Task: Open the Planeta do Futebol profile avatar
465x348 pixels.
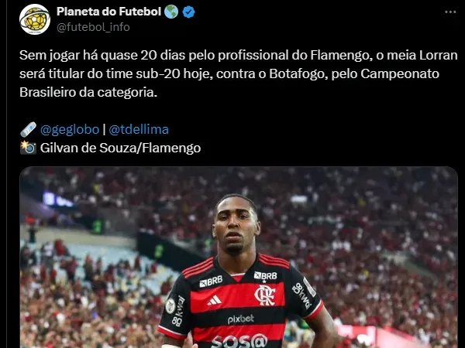Action: [35, 19]
